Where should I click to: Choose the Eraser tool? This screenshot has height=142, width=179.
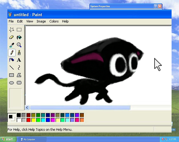tap(12, 37)
